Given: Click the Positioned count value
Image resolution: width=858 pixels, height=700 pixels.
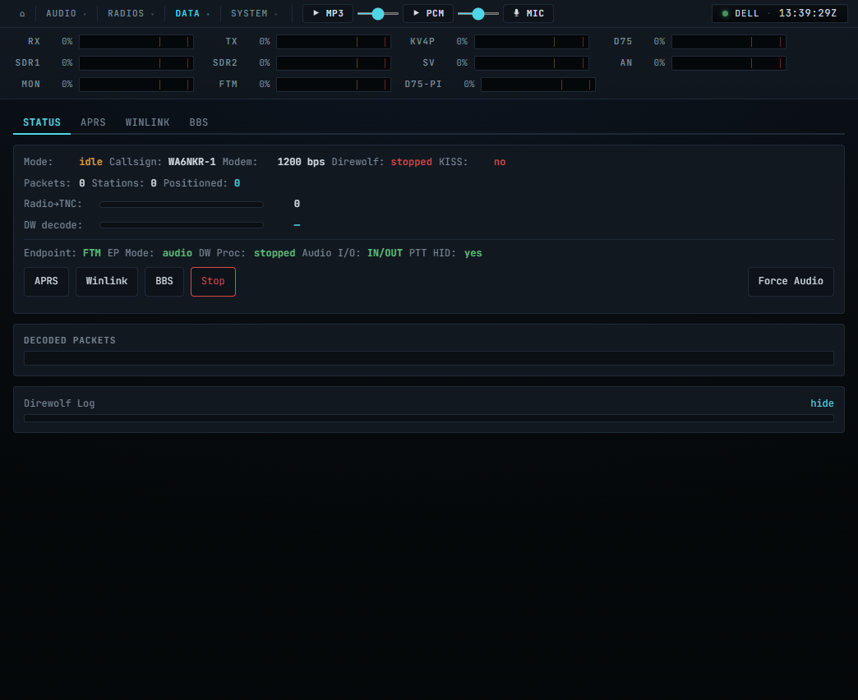Looking at the screenshot, I should pos(237,183).
